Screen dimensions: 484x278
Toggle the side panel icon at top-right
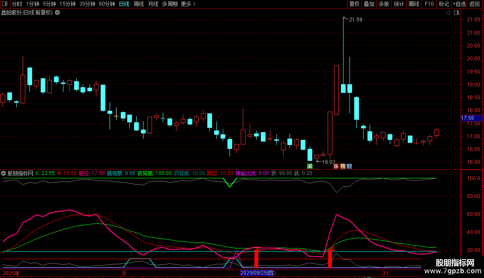click(456, 13)
